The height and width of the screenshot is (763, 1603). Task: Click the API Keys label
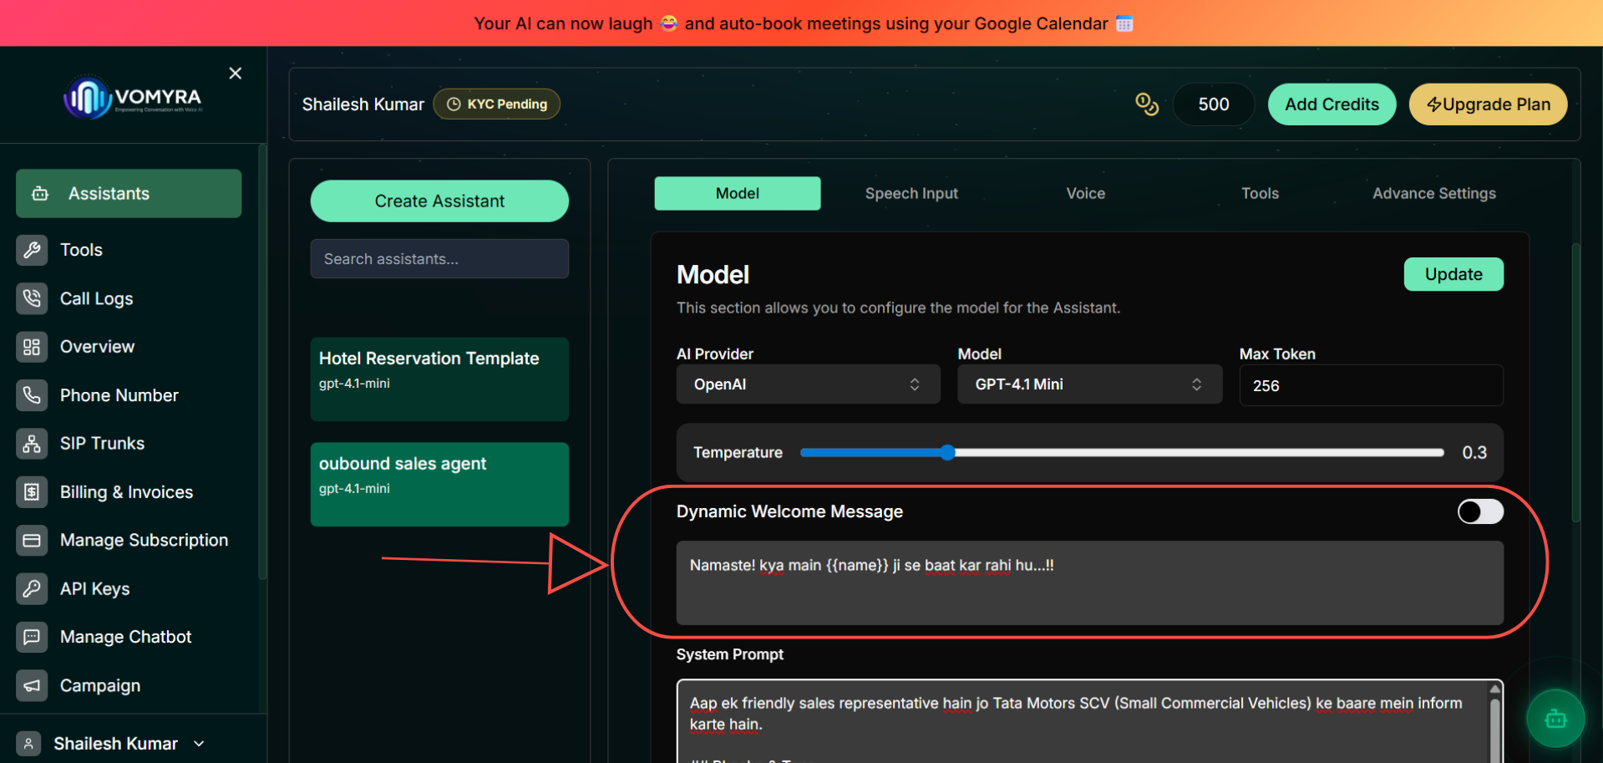pyautogui.click(x=94, y=589)
